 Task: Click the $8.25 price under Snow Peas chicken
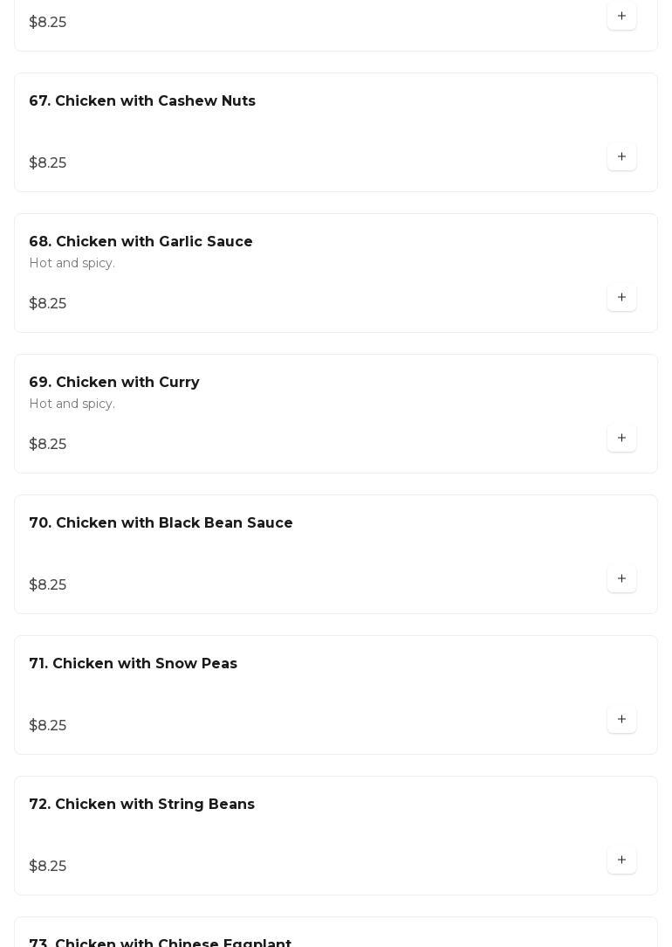(48, 726)
